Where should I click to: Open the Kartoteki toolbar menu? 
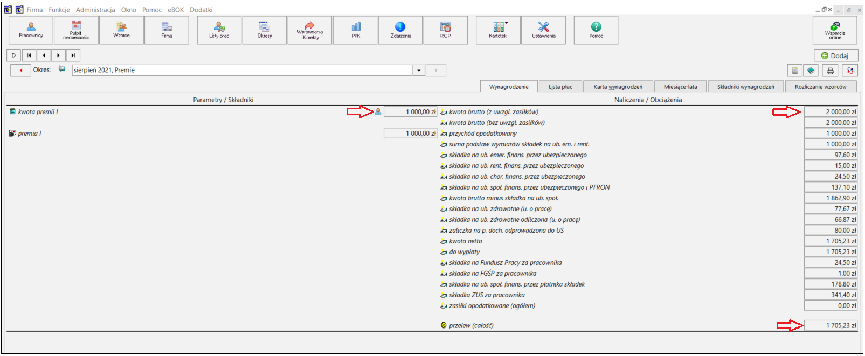[x=498, y=30]
